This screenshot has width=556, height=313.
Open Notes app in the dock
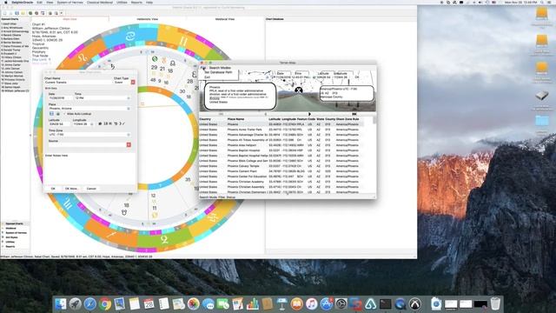[x=135, y=304]
